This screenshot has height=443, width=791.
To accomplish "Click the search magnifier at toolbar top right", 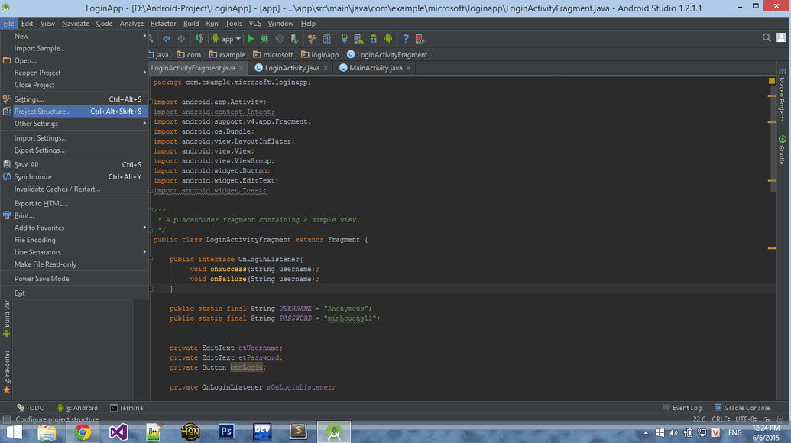I will pos(767,37).
